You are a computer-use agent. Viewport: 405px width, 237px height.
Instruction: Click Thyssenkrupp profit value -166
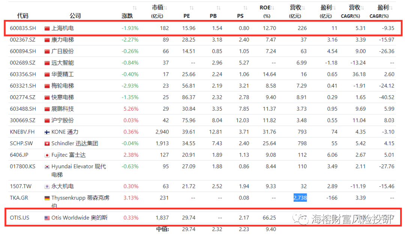[331, 198]
